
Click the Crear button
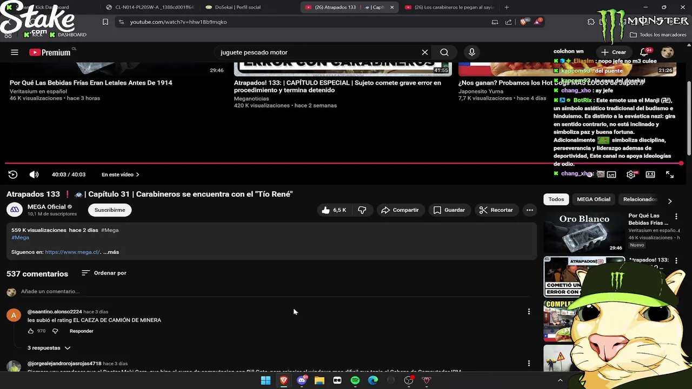pyautogui.click(x=614, y=52)
